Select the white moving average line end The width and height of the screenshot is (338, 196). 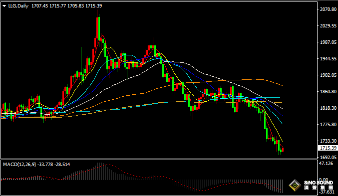coord(282,108)
